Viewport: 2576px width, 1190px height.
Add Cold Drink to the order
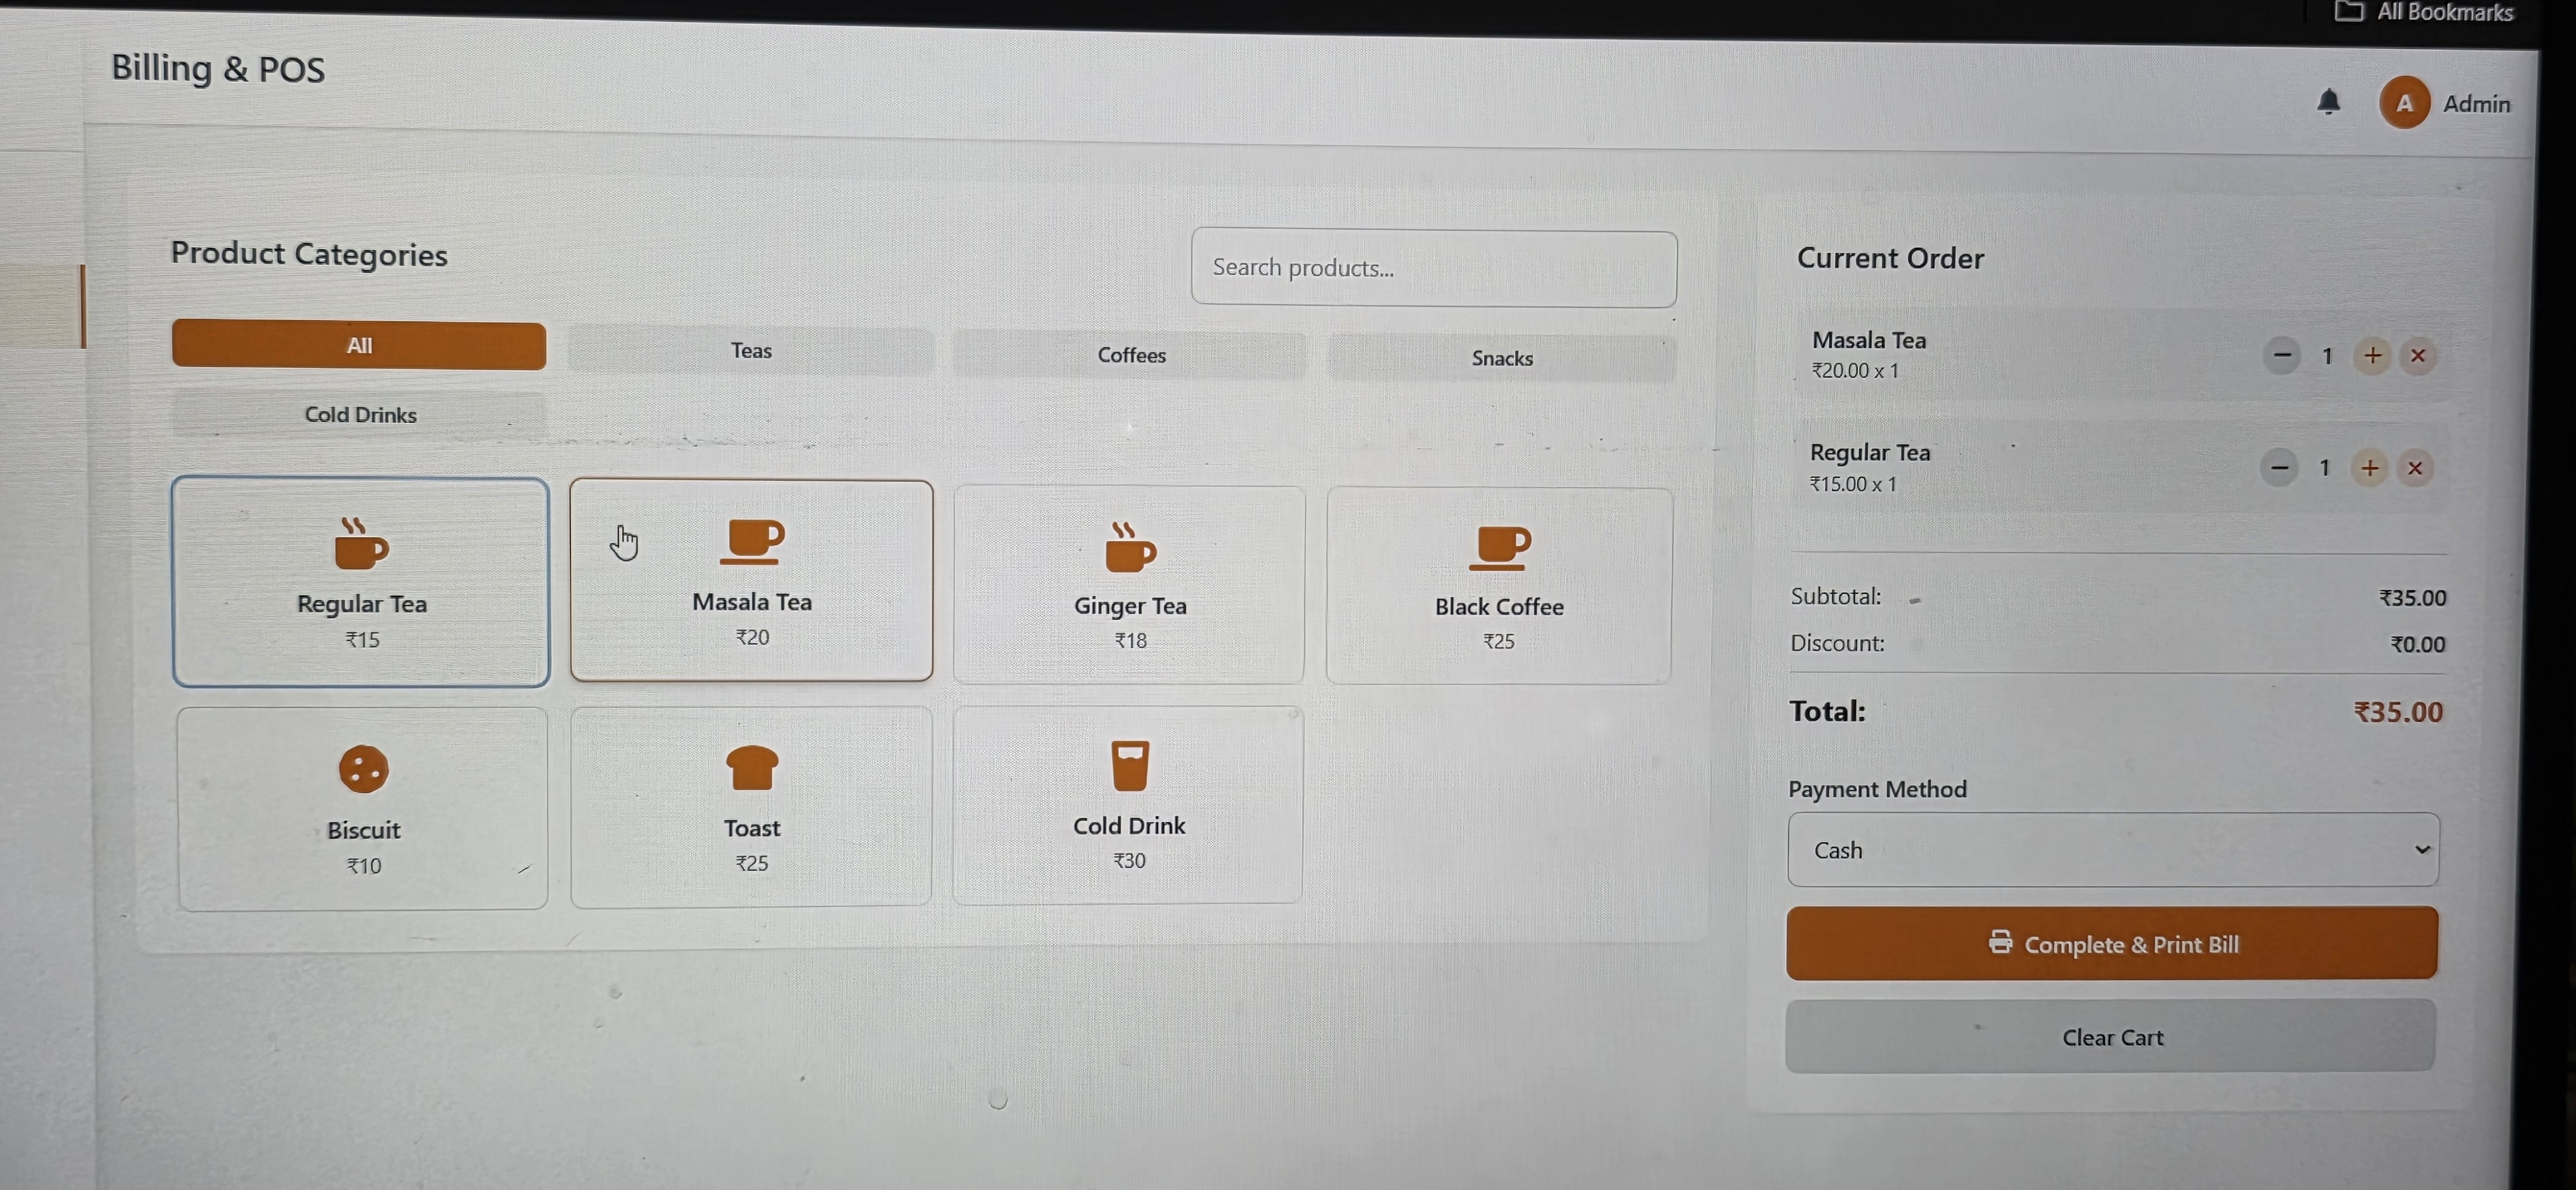tap(1128, 804)
